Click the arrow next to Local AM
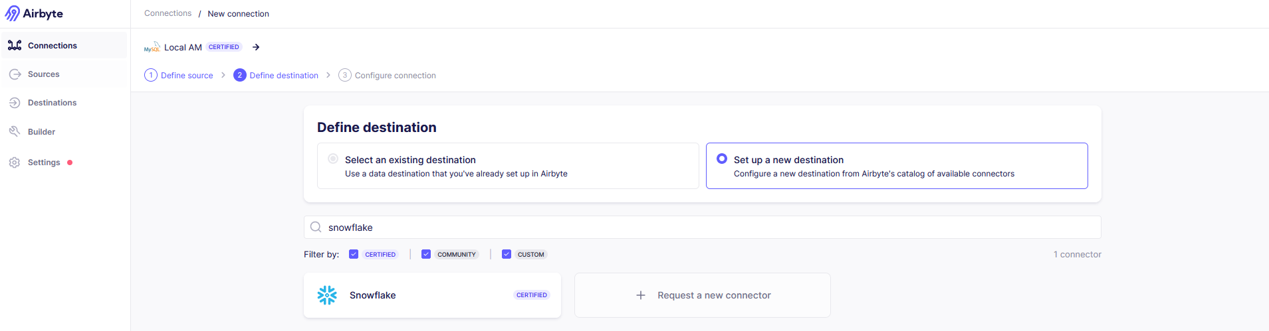 tap(256, 47)
